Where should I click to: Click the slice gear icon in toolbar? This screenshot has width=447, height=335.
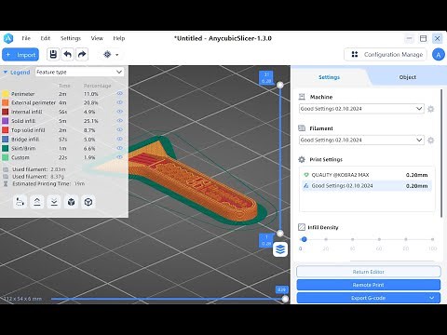click(107, 55)
